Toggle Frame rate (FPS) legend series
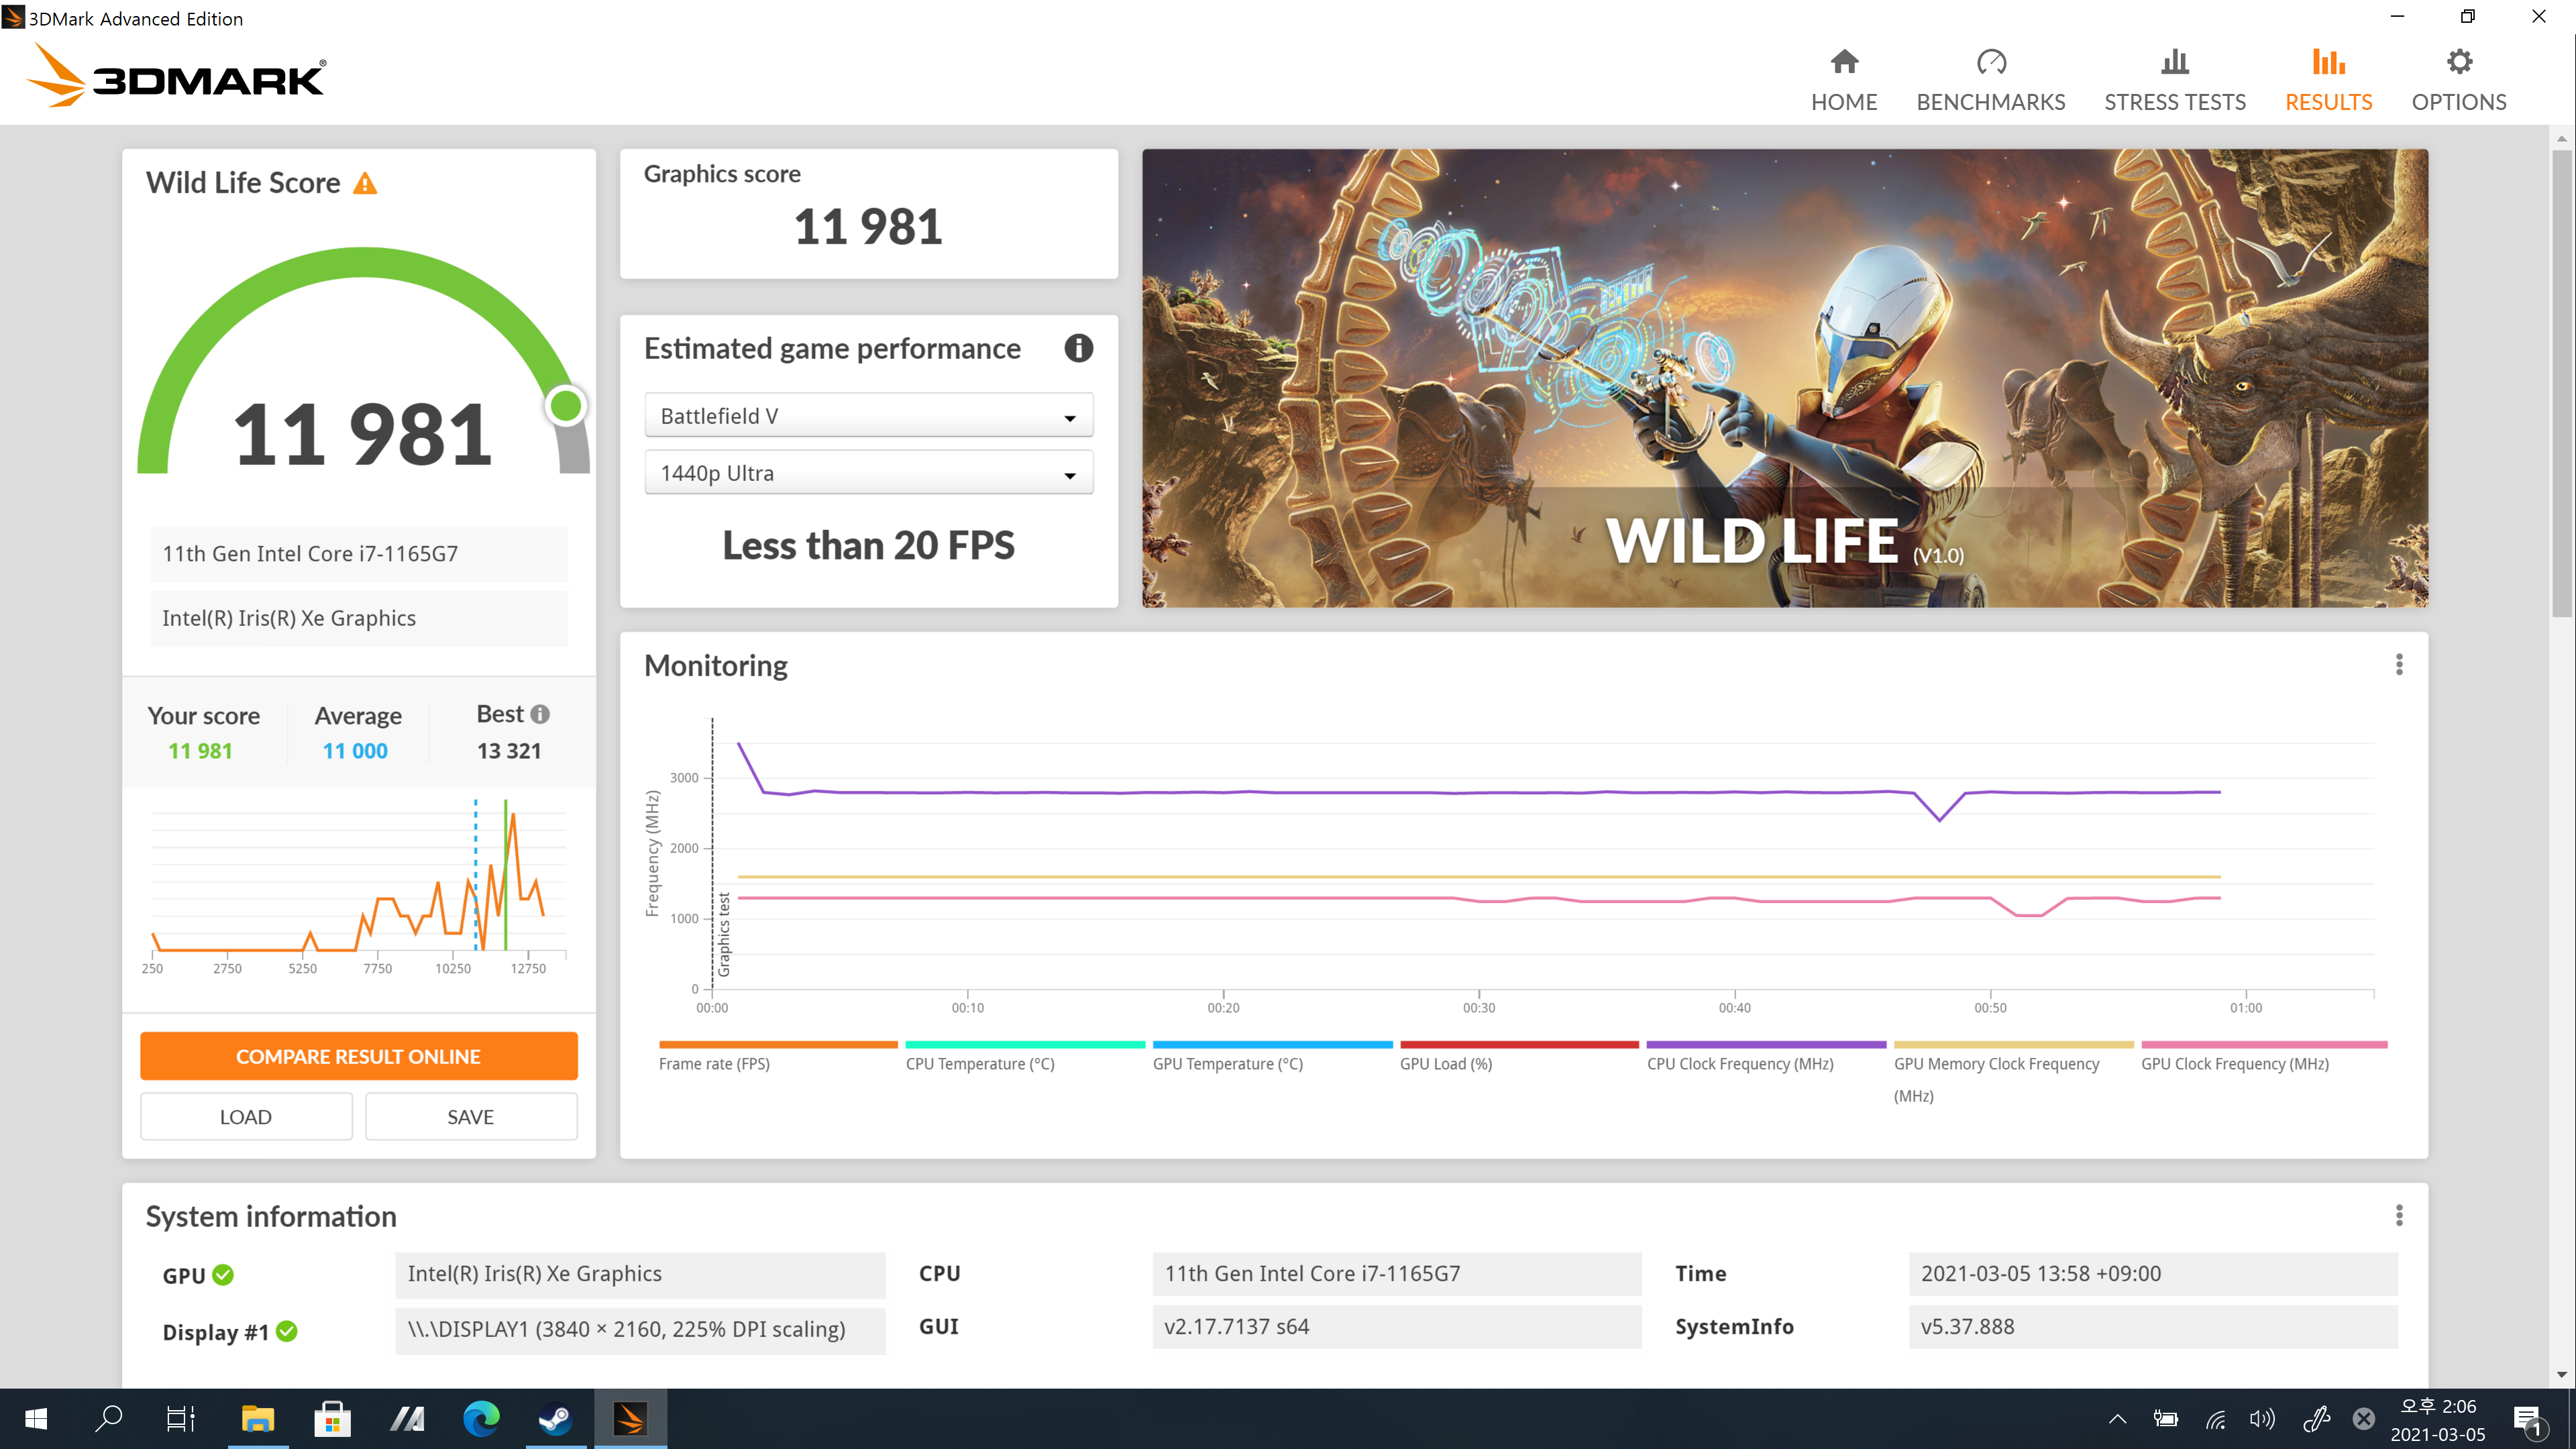2576x1449 pixels. pos(714,1063)
